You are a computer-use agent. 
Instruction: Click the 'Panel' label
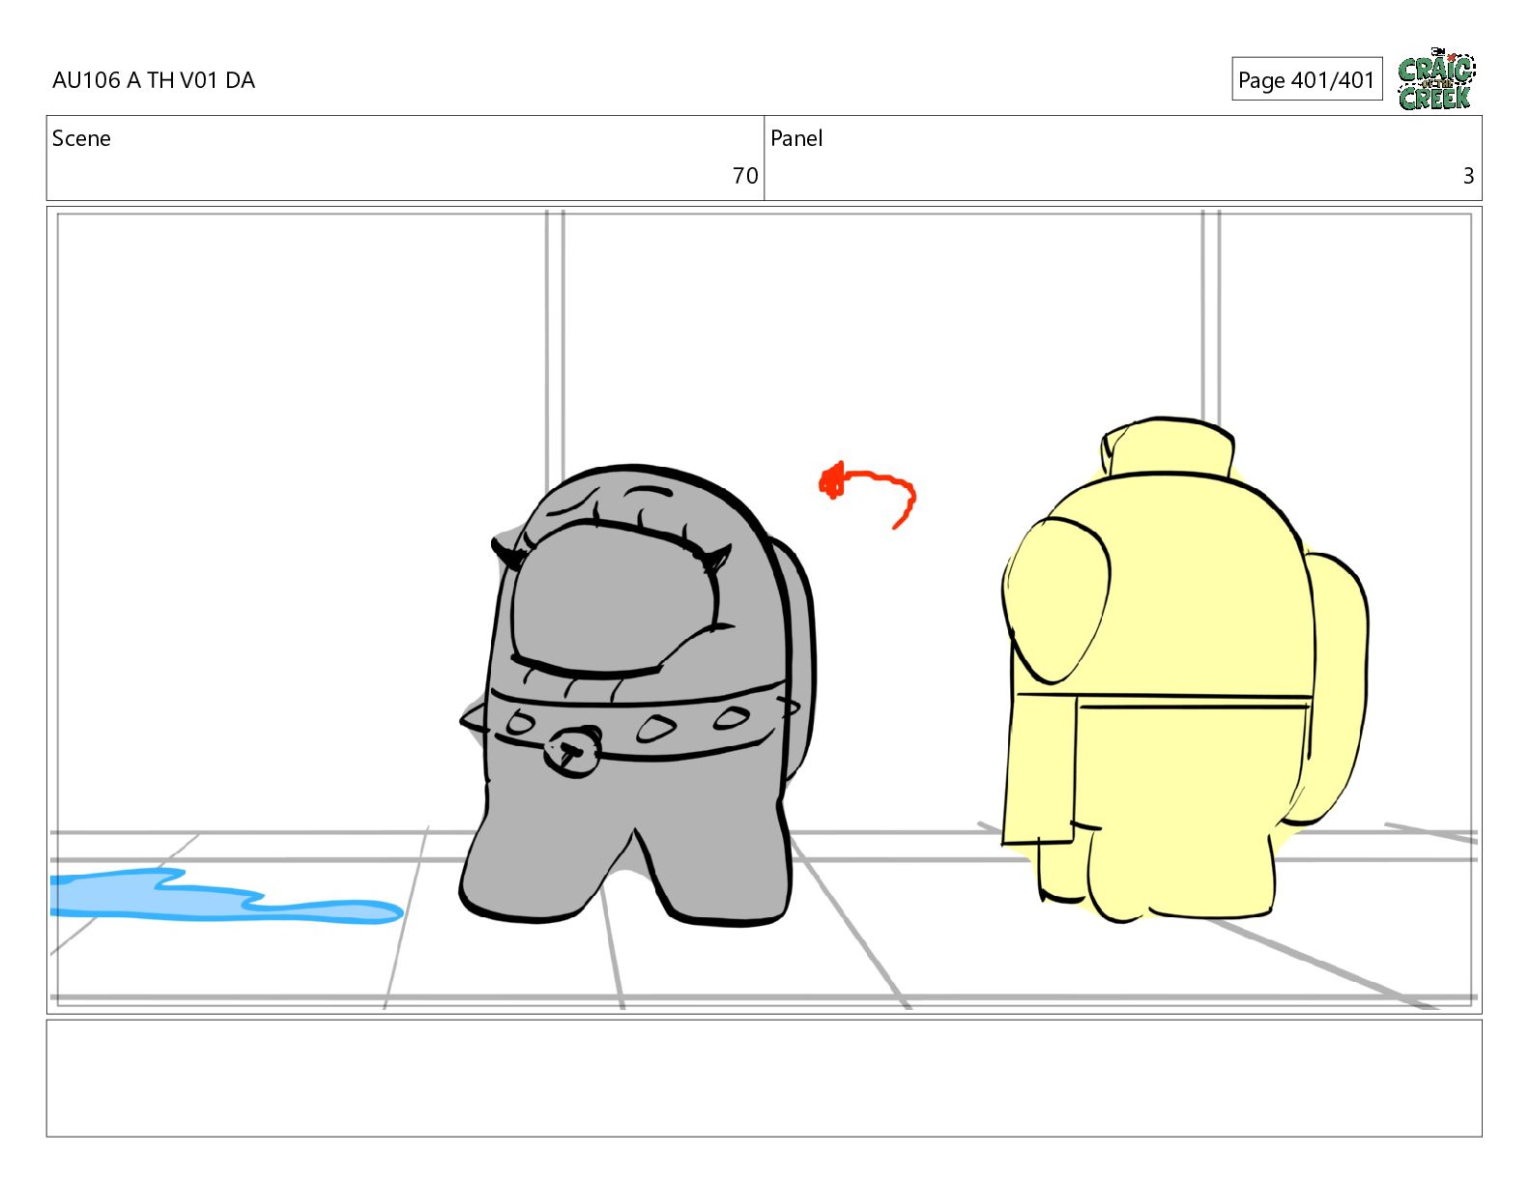tap(796, 138)
